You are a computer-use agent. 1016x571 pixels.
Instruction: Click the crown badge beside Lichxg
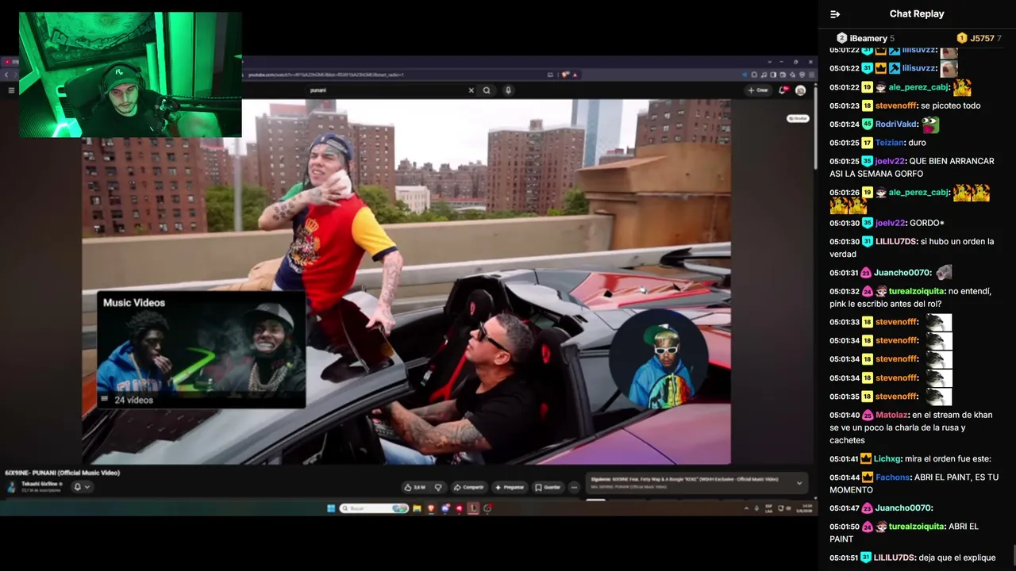tap(868, 459)
